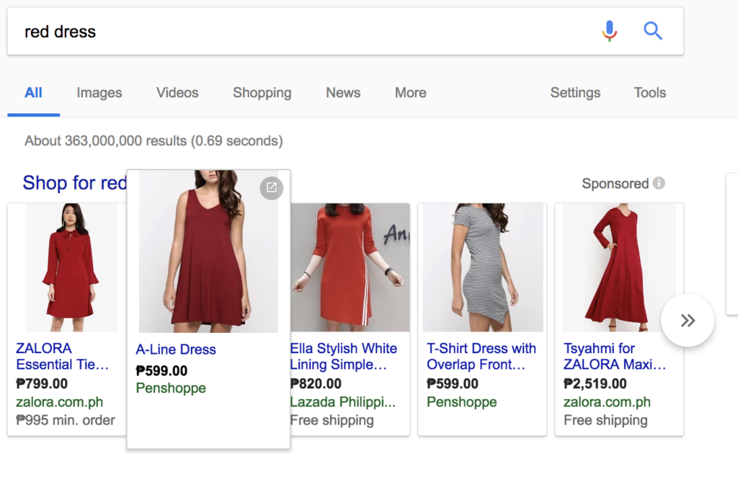
Task: Click the microphone voice search icon
Action: coord(609,31)
